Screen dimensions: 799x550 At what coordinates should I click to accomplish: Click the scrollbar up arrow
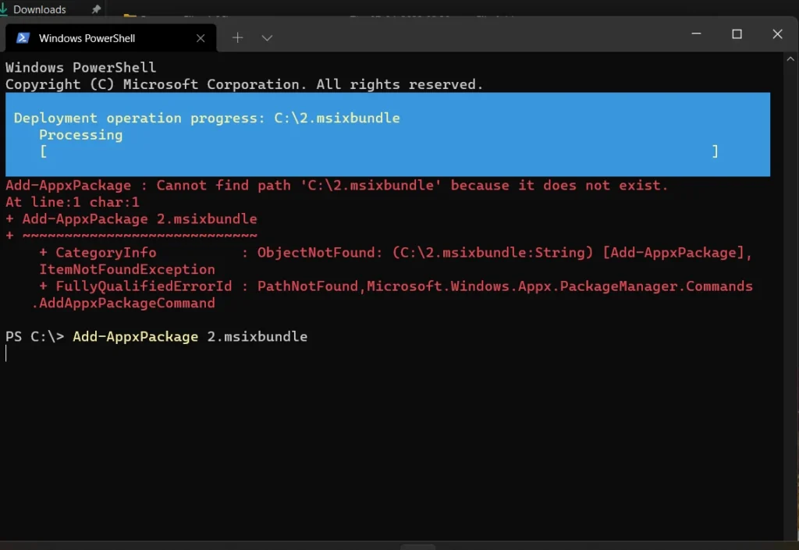click(790, 59)
